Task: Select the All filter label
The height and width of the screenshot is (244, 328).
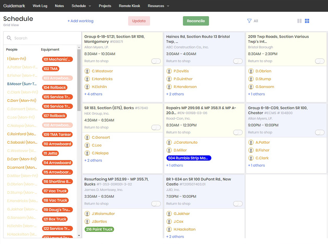Action: (x=256, y=21)
